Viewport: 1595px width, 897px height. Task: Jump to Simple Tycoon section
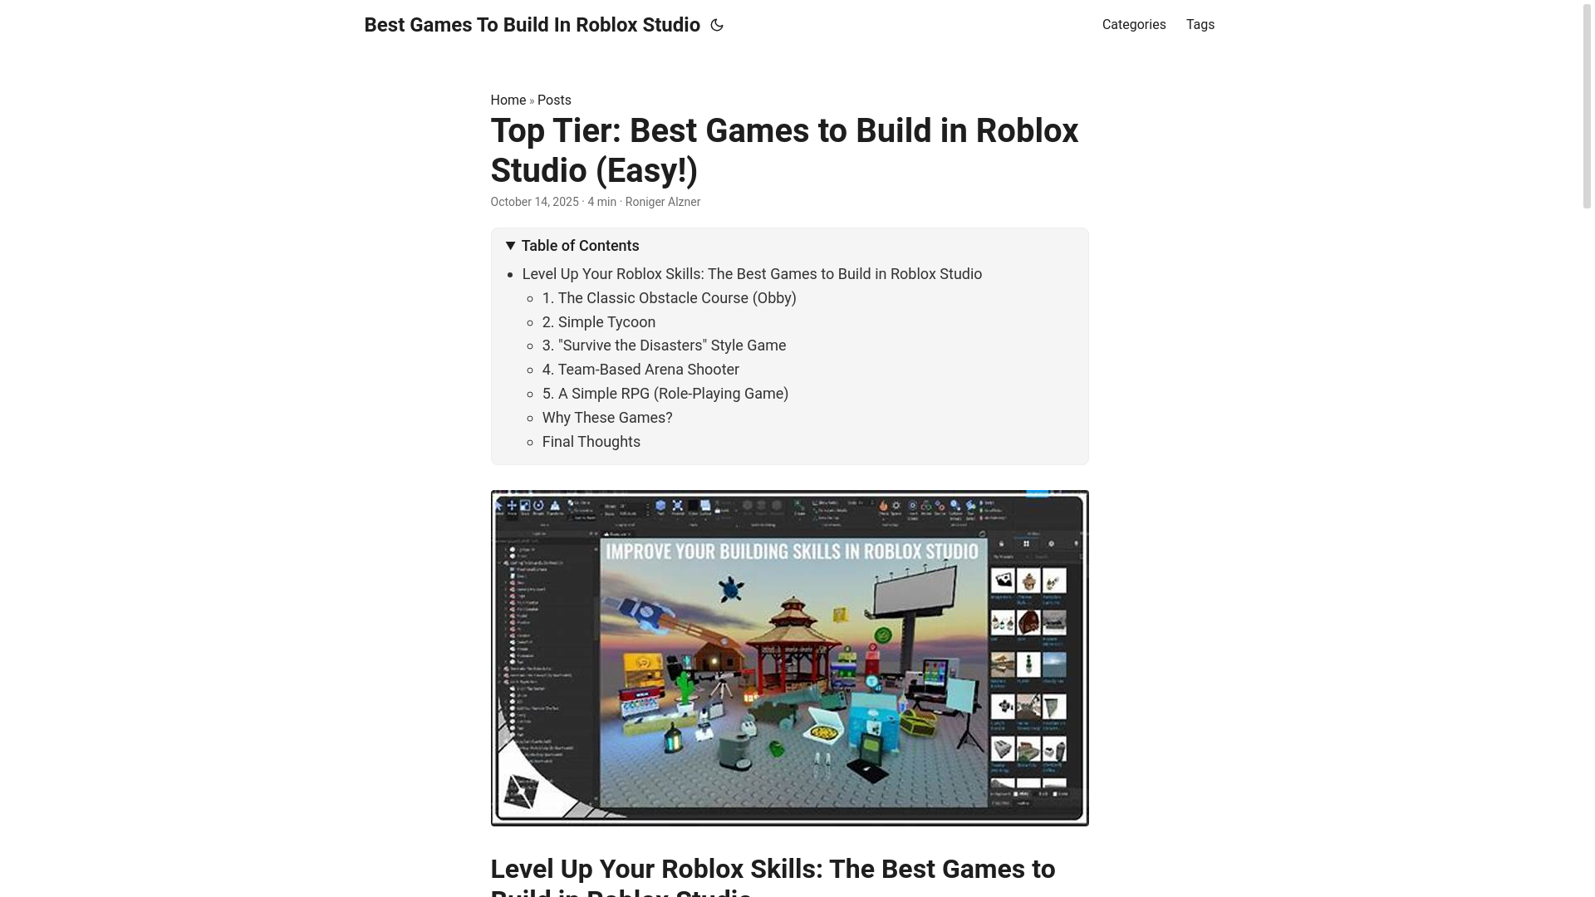point(598,322)
